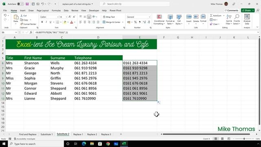Open the font name Calibri dropdown
This screenshot has width=261, height=147.
[58, 17]
